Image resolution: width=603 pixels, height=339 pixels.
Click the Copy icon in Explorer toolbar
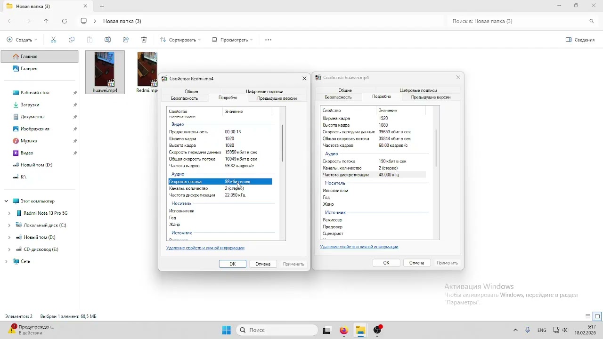[72, 40]
